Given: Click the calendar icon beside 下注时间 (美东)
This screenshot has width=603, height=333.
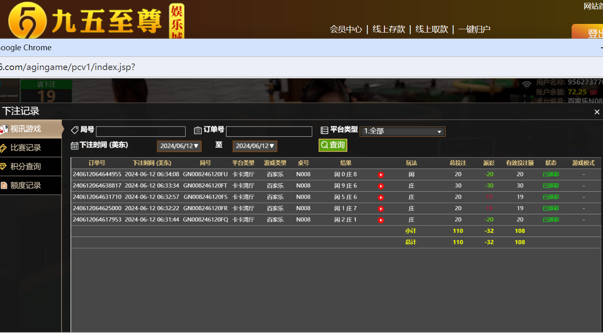Looking at the screenshot, I should pos(75,145).
